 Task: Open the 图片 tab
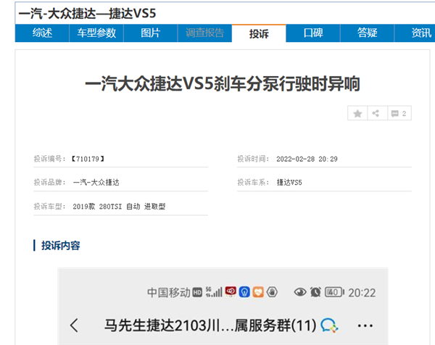(x=150, y=33)
